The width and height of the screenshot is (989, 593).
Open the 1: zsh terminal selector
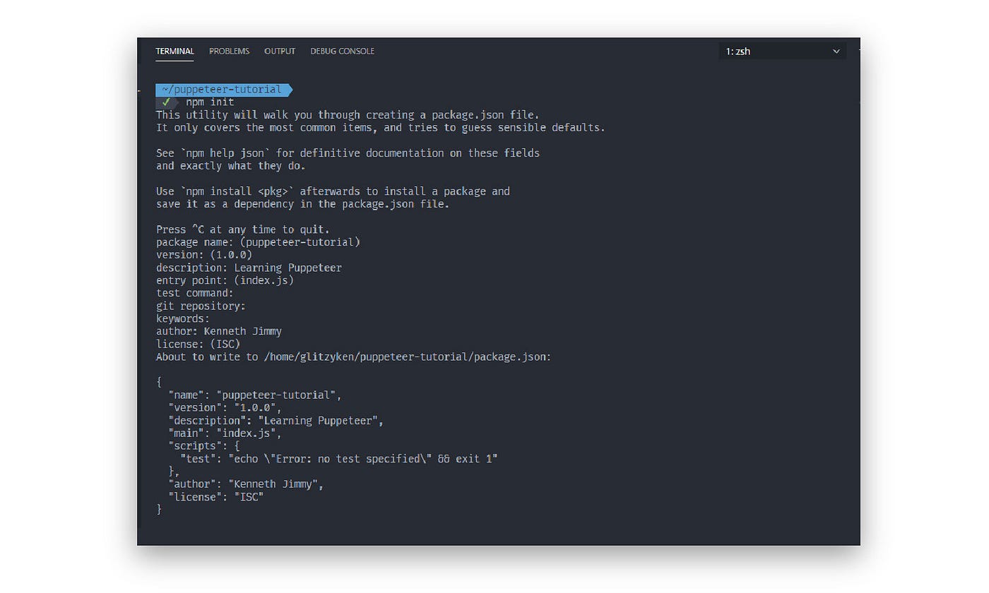[x=783, y=52]
